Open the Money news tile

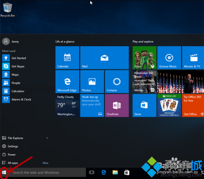[144, 82]
